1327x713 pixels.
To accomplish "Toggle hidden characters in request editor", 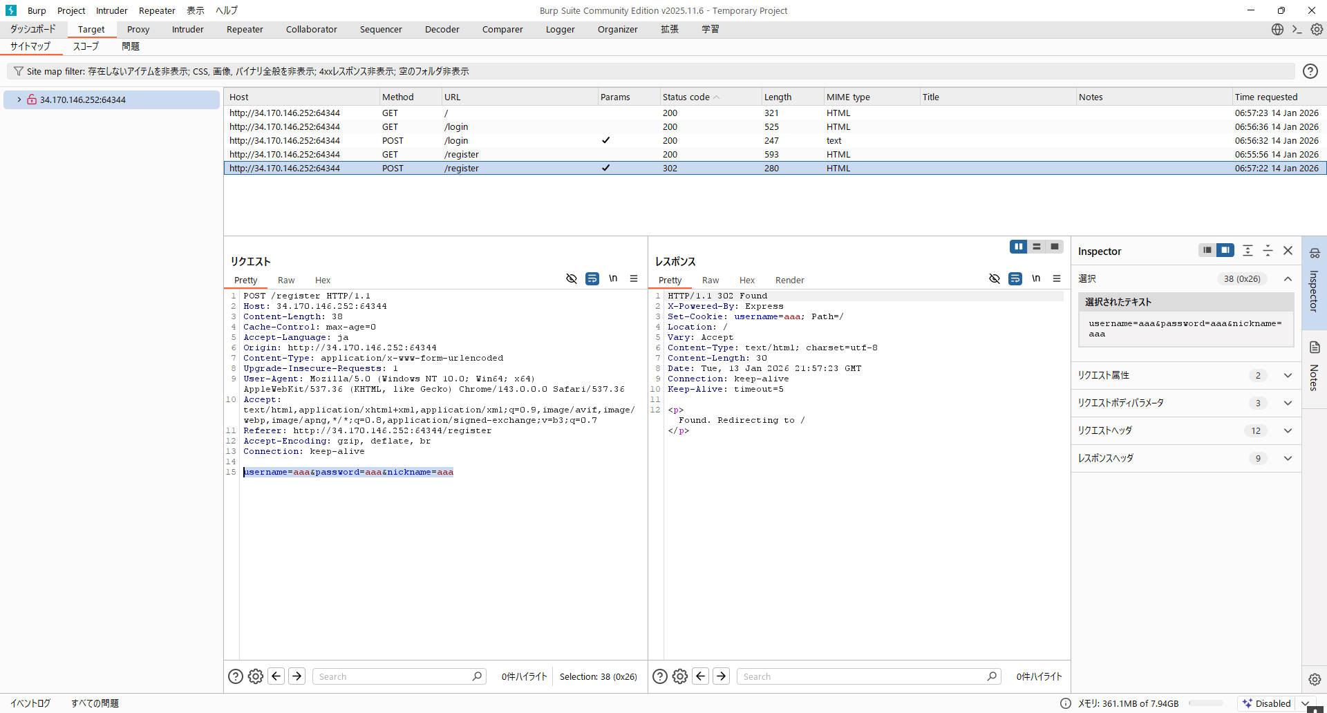I will 572,278.
